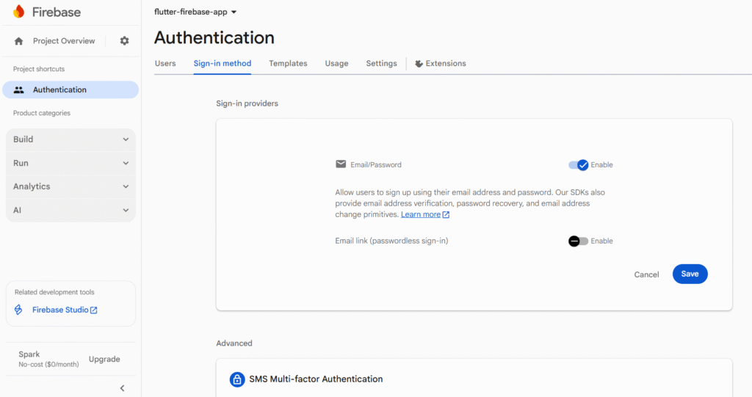752x397 pixels.
Task: Click the Authentication people icon in sidebar
Action: tap(19, 90)
